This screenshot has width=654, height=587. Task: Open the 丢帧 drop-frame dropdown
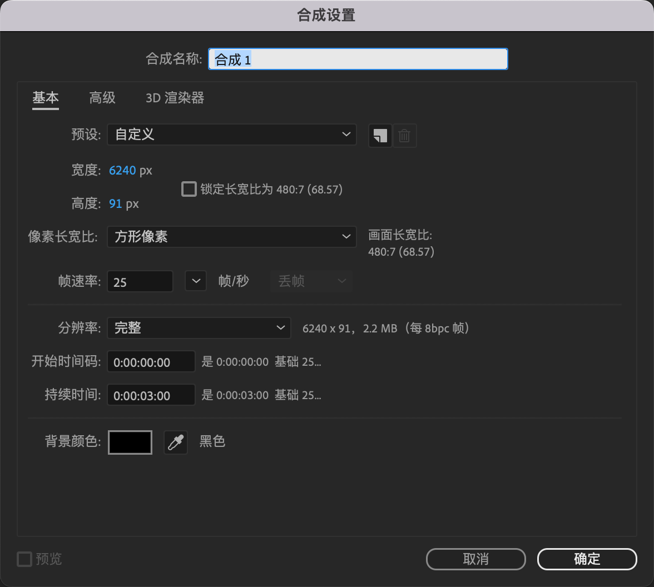pyautogui.click(x=311, y=281)
